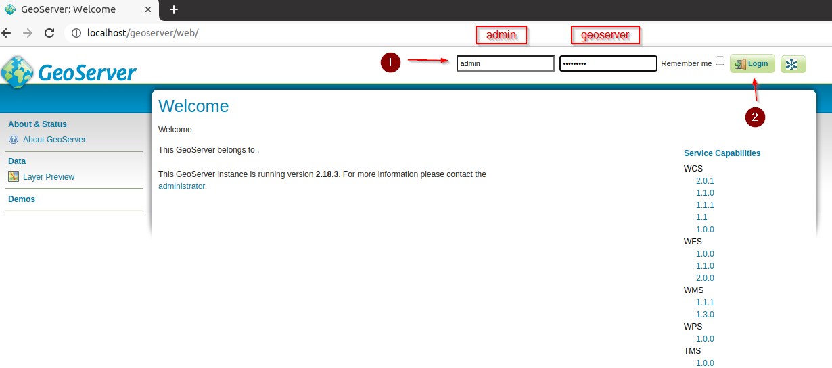
Task: Click 'This GeoServer belongs to' text
Action: pyautogui.click(x=207, y=150)
